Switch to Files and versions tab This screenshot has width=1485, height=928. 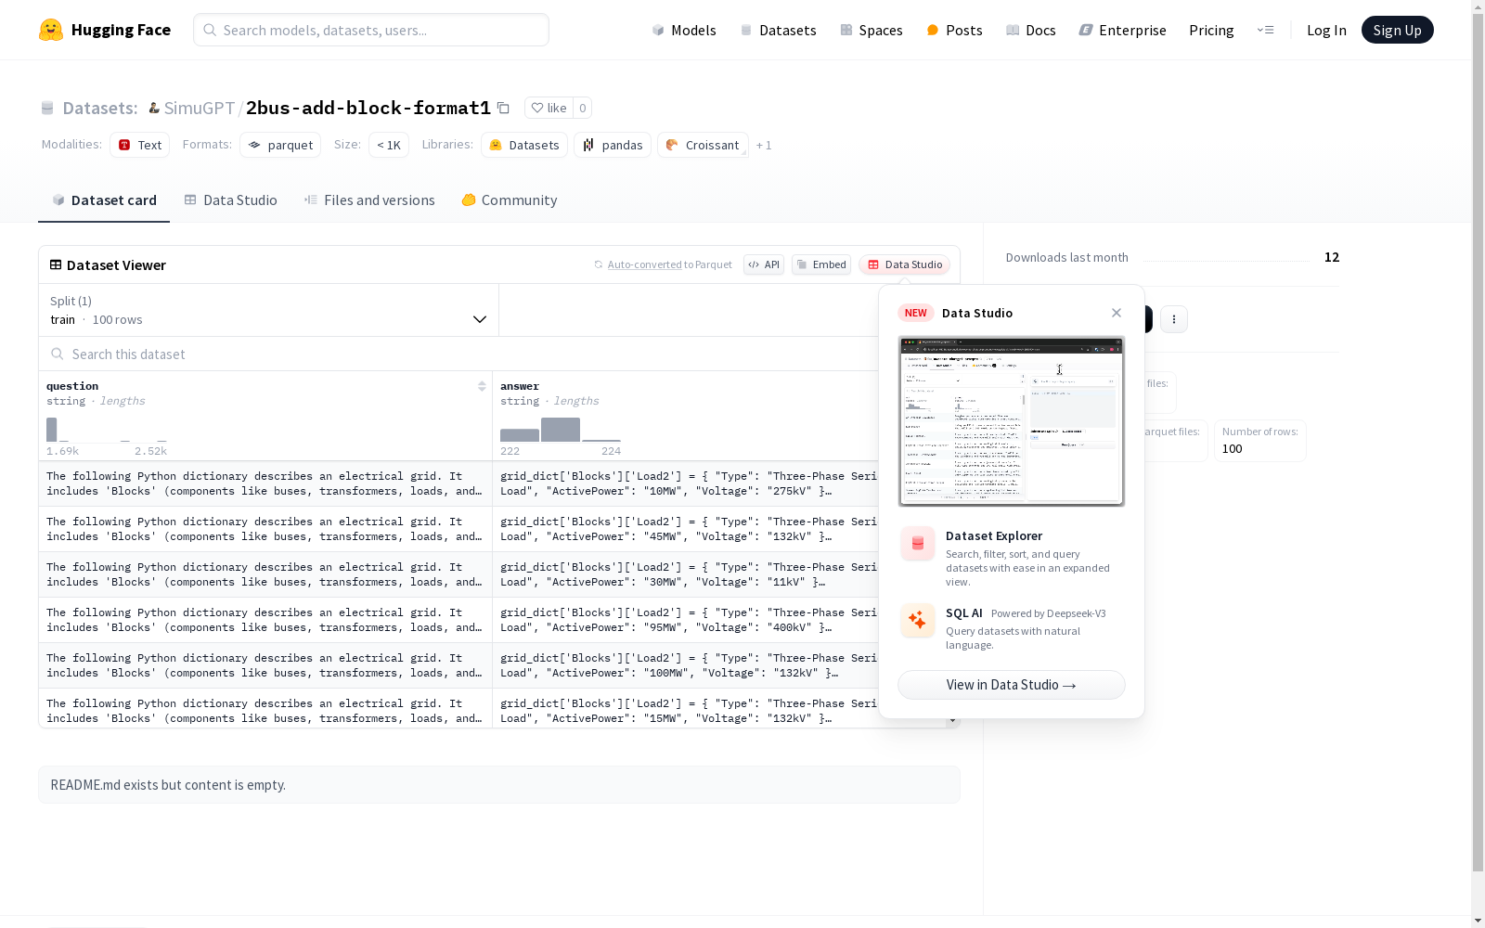point(369,200)
